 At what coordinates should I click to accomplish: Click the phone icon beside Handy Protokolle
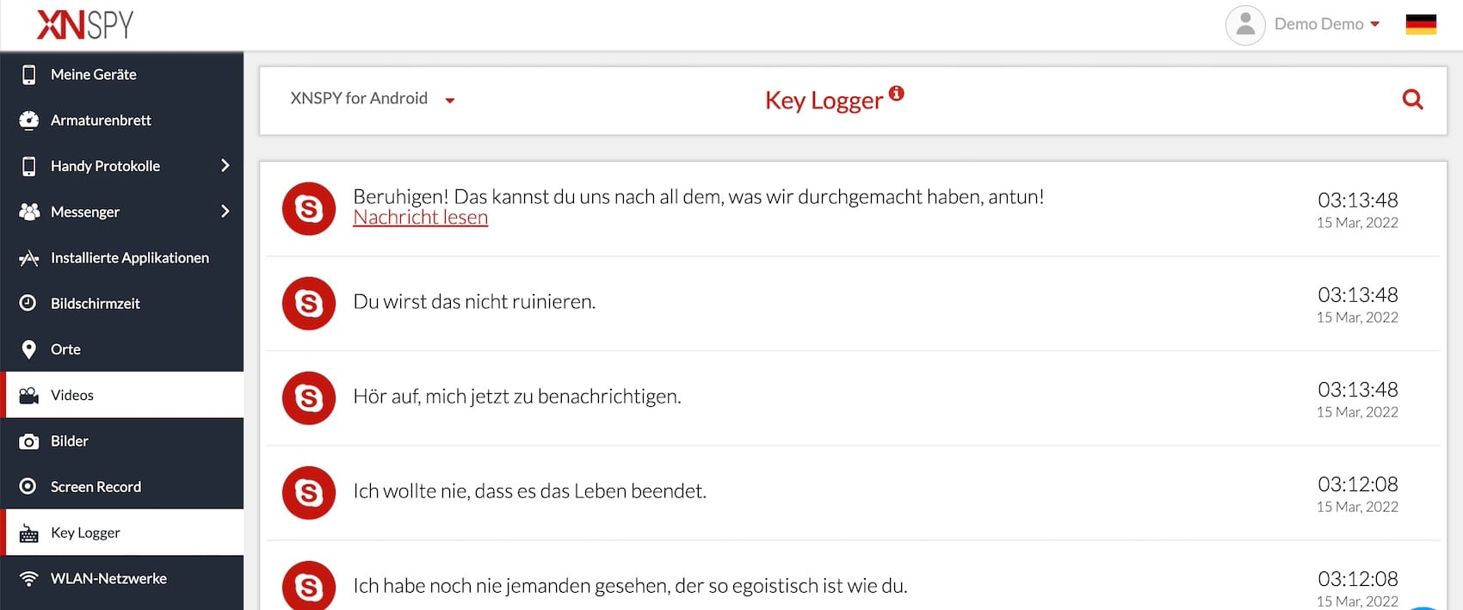click(28, 166)
